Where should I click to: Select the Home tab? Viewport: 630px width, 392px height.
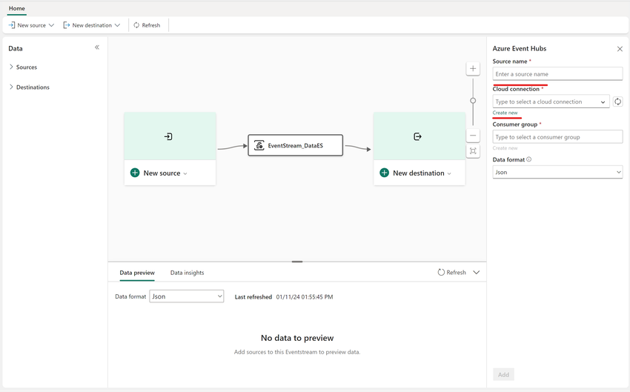tap(17, 8)
